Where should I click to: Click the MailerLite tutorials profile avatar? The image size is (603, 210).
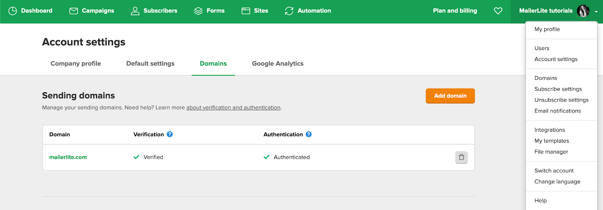coord(583,11)
